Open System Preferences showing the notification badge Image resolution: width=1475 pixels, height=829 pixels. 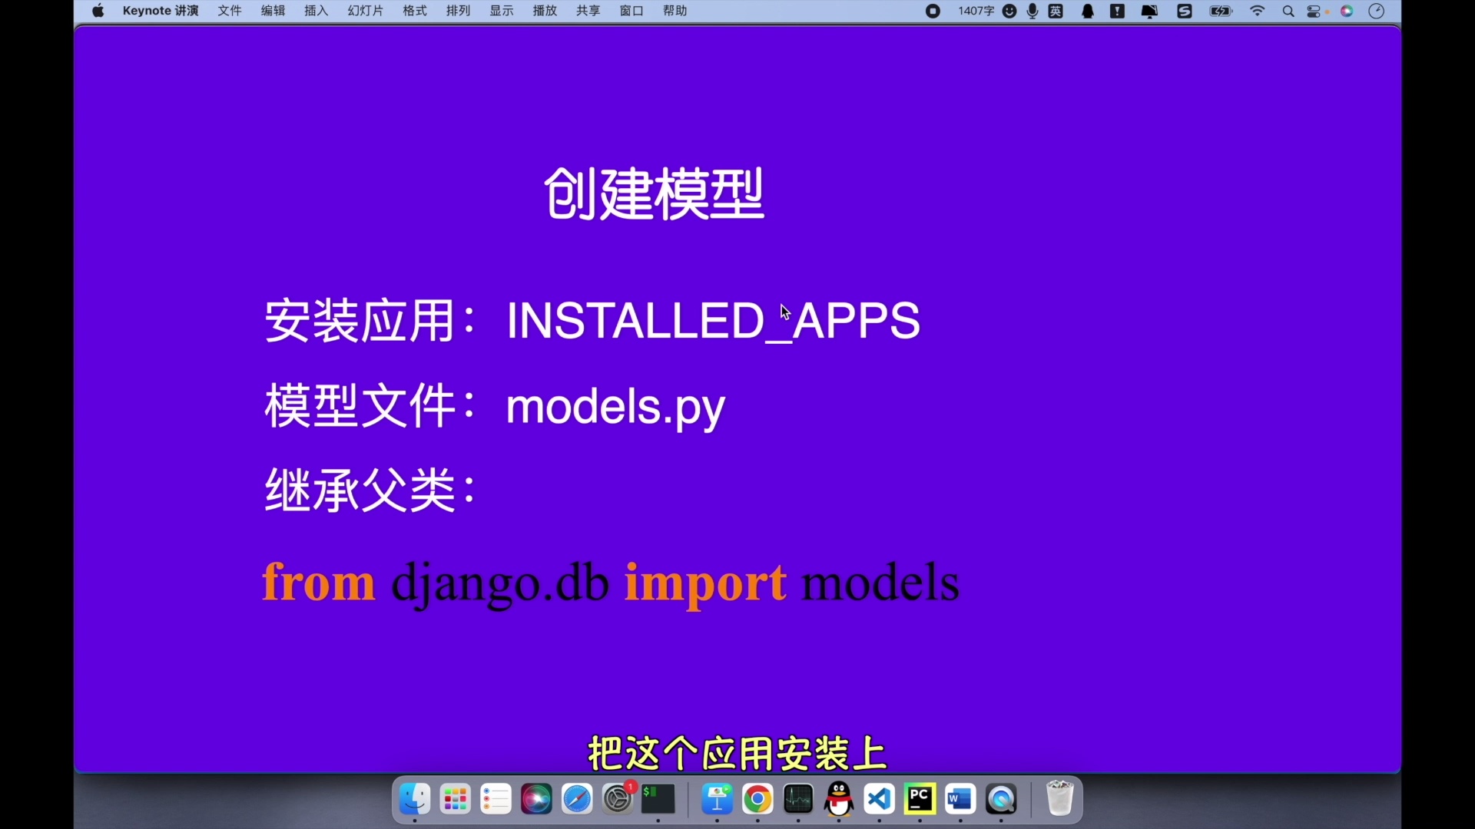coord(618,800)
